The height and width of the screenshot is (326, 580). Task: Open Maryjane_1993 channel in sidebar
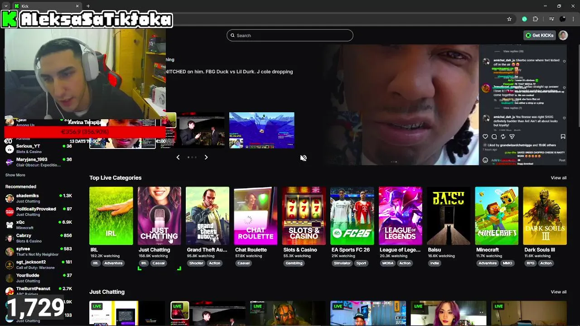[39, 162]
